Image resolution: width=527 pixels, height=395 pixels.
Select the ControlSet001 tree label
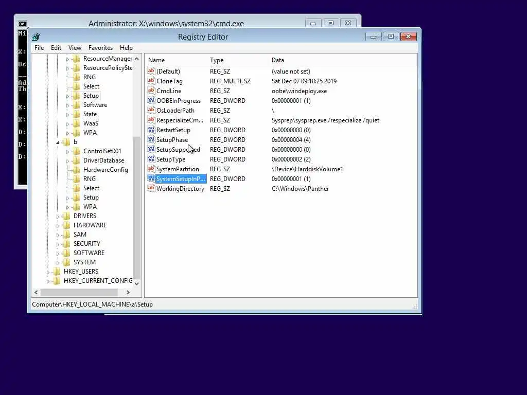[102, 151]
